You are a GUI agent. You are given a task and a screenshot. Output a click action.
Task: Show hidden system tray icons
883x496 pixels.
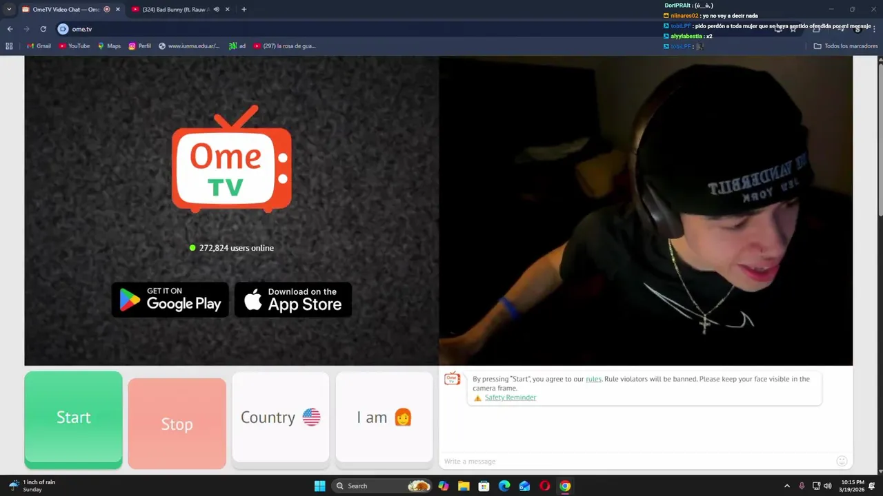(x=787, y=486)
